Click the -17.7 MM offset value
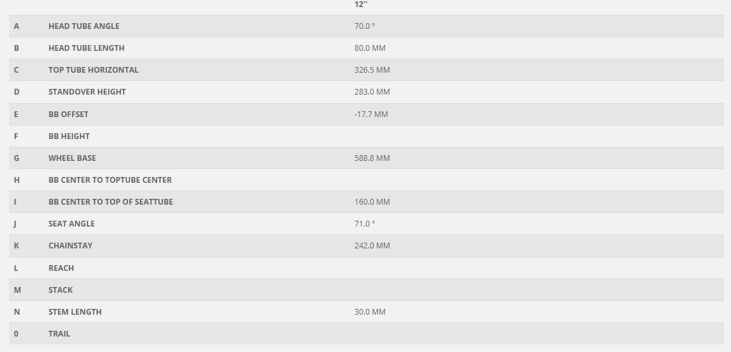The image size is (731, 352). tap(371, 115)
